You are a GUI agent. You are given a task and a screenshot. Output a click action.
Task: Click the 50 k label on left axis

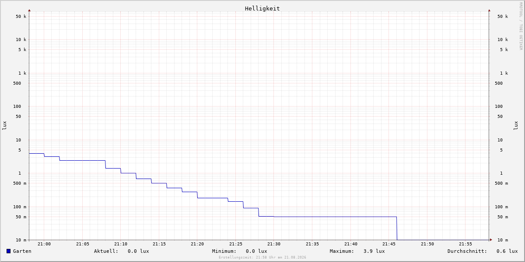click(21, 17)
